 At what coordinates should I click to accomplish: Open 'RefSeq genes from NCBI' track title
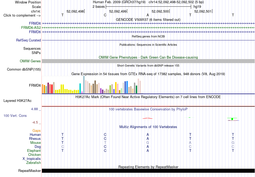pos(148,36)
